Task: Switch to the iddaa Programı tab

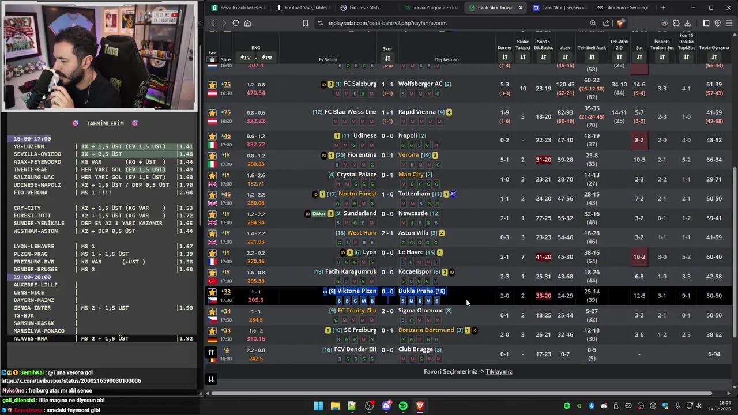Action: 431,7
